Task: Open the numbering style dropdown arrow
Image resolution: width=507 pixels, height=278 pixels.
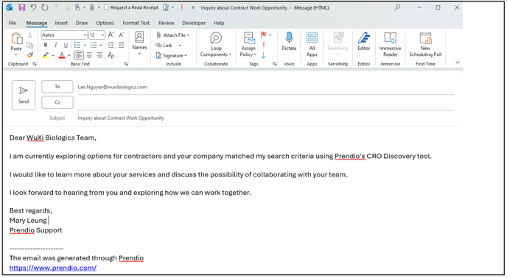Action: (x=101, y=45)
